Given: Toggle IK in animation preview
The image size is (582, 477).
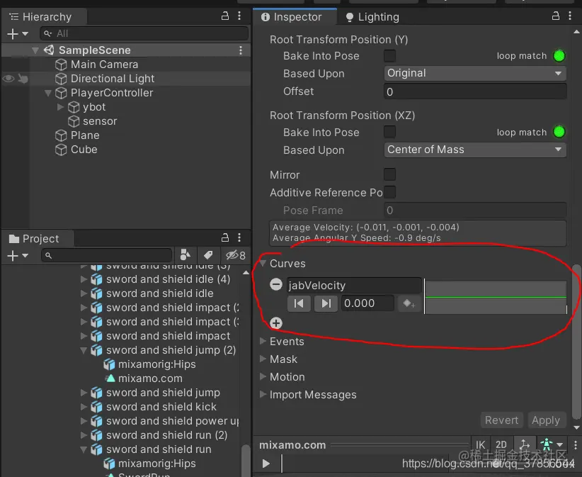Looking at the screenshot, I should [480, 444].
